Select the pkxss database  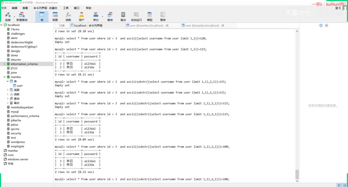tap(14, 125)
